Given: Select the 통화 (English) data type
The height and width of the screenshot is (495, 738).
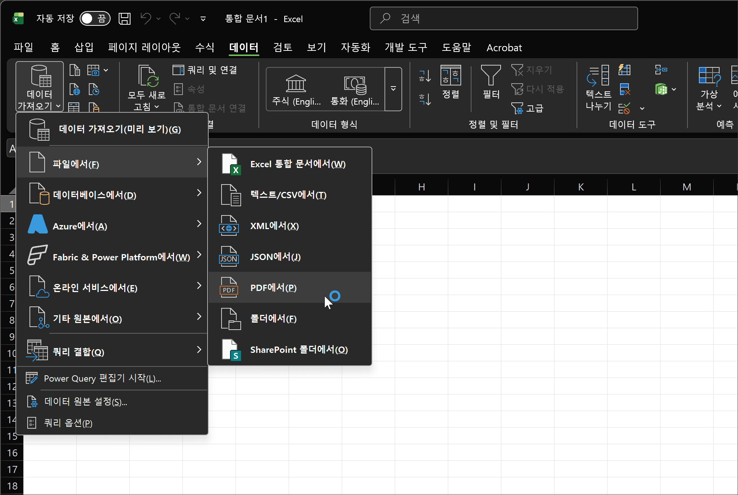Looking at the screenshot, I should (355, 89).
